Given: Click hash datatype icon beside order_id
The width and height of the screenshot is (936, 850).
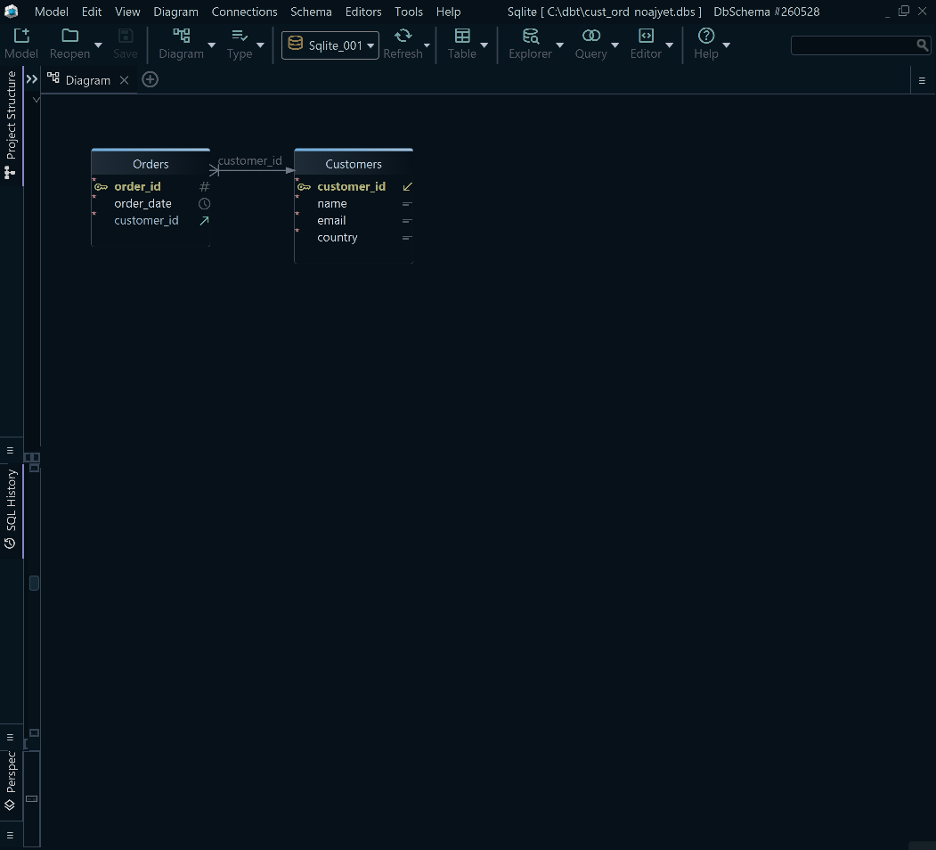Looking at the screenshot, I should pyautogui.click(x=204, y=187).
